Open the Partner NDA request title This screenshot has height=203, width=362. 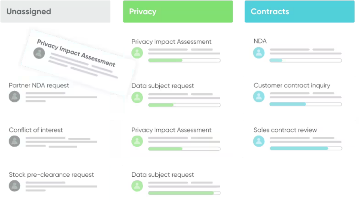(x=39, y=85)
